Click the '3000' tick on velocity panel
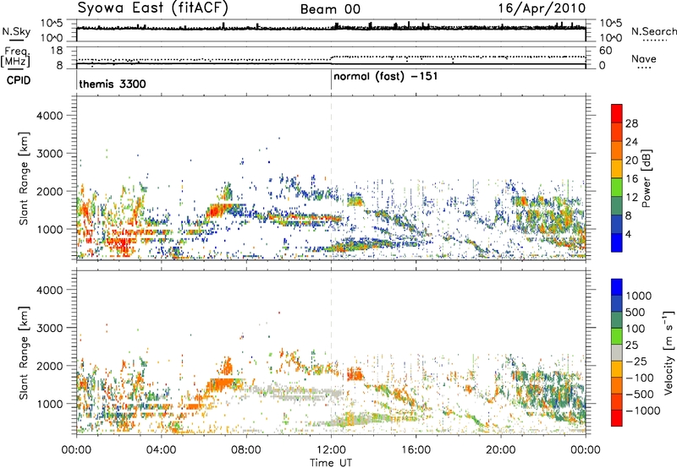 pos(49,328)
